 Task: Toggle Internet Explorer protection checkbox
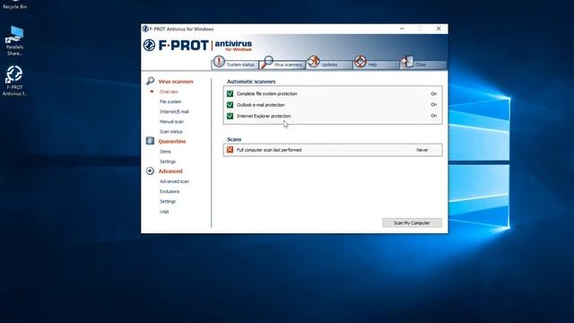pyautogui.click(x=230, y=116)
